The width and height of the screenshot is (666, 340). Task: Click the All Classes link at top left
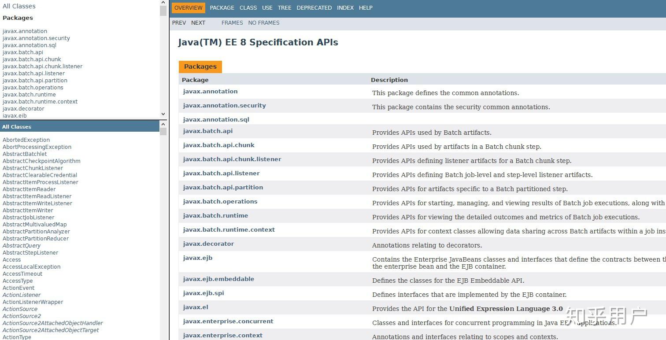coord(19,6)
